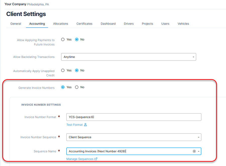Select No for Allow Applying Payments to Future Invoices

77,39
